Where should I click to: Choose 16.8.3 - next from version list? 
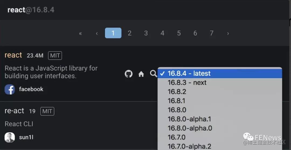(x=220, y=82)
